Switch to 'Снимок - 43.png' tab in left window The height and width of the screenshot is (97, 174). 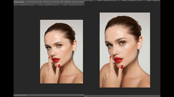coord(73,5)
